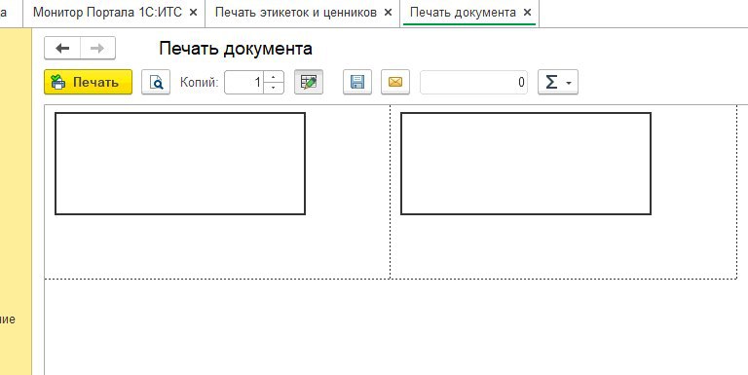Screen dimensions: 748x375
Task: Go forward with the right arrow button
Action: (97, 48)
